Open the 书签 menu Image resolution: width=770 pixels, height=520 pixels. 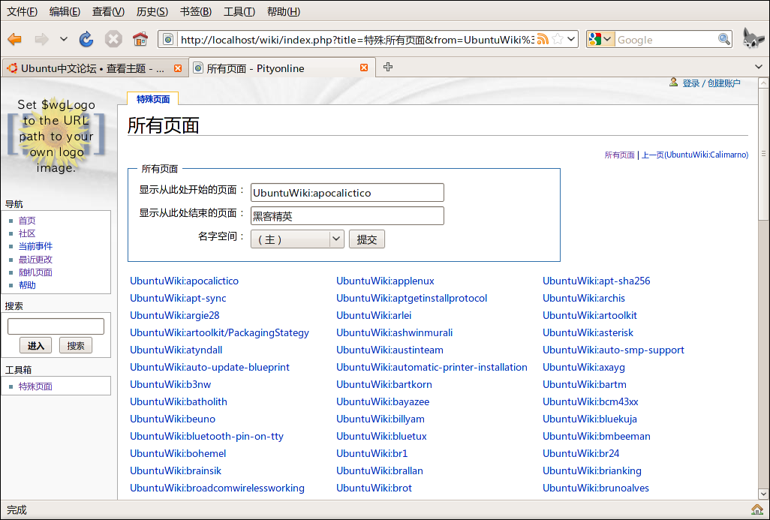click(x=195, y=11)
